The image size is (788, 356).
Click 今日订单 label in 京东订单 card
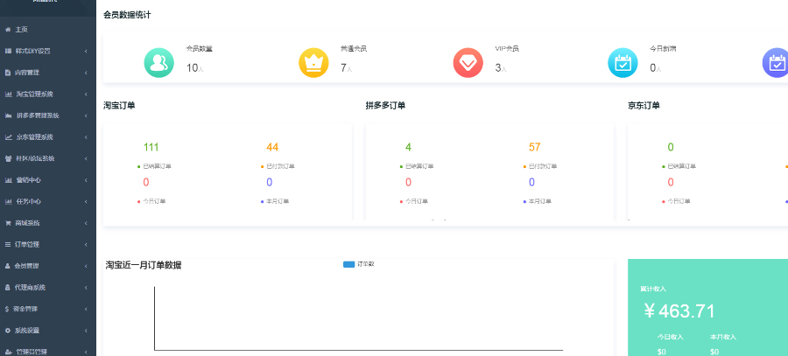(x=679, y=201)
